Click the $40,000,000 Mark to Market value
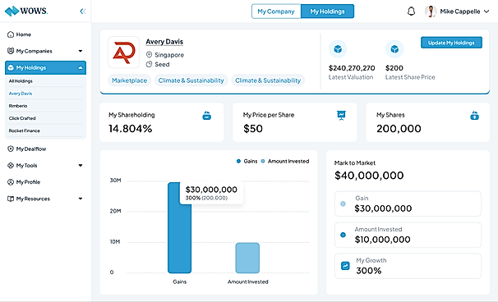Viewport: 498px width, 302px height. tap(369, 175)
